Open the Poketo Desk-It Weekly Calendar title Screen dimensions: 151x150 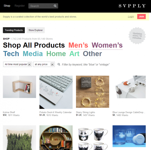coord(56,112)
